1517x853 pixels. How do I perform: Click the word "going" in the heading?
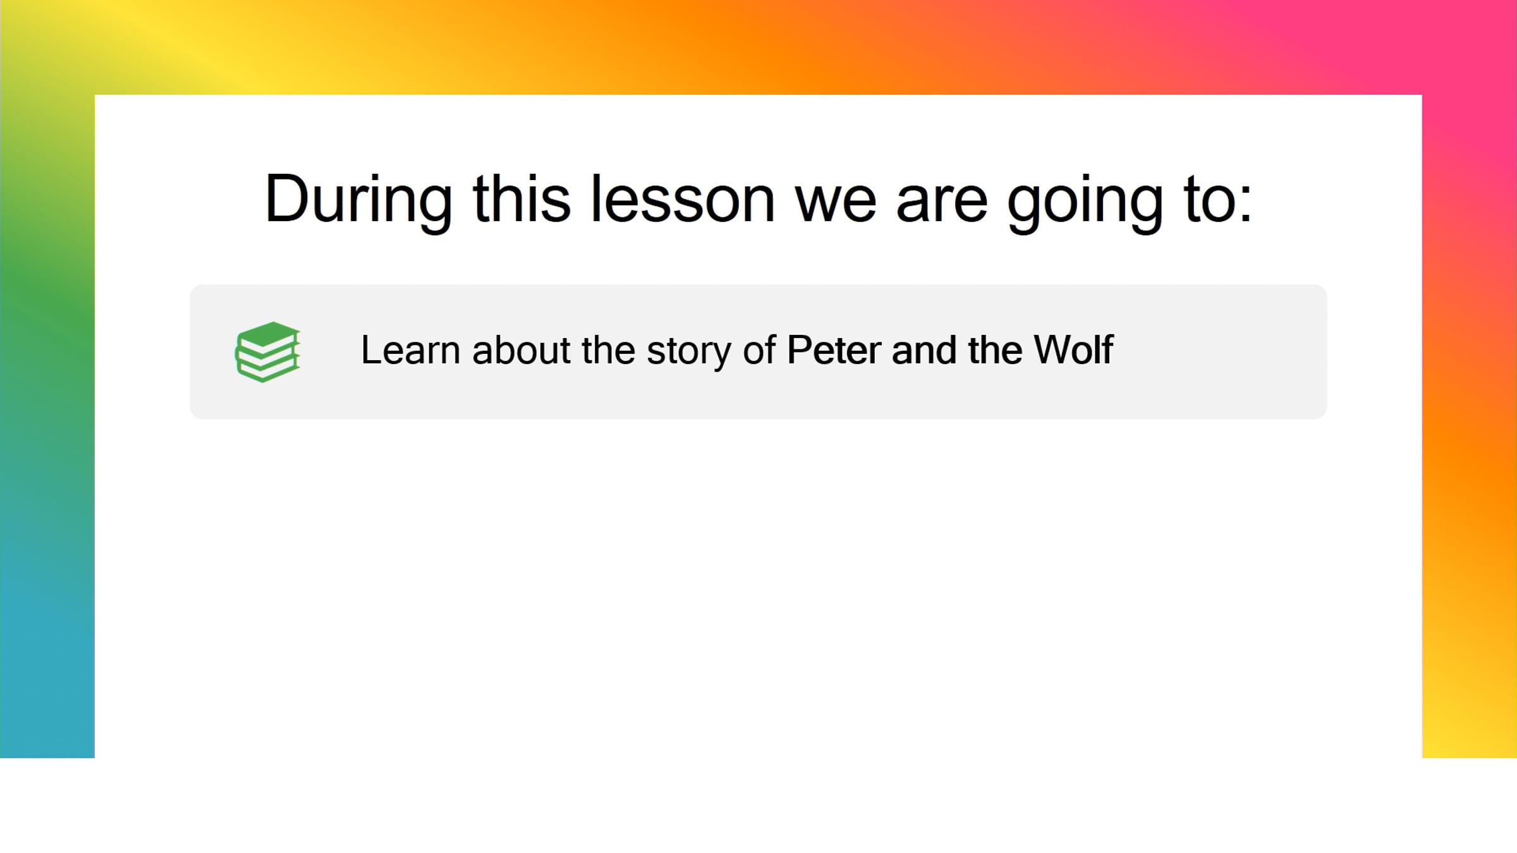(1085, 199)
